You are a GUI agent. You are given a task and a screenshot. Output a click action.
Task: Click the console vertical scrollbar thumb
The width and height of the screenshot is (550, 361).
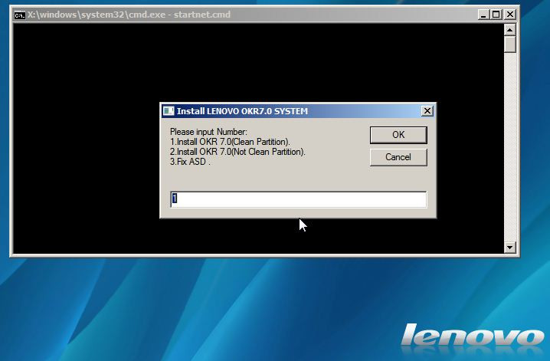pos(510,44)
